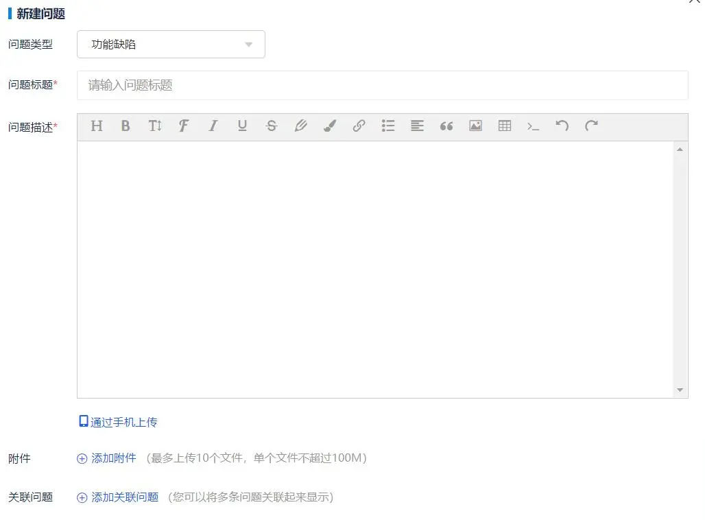This screenshot has height=520, width=705.
Task: Insert a blockquote
Action: coord(446,126)
